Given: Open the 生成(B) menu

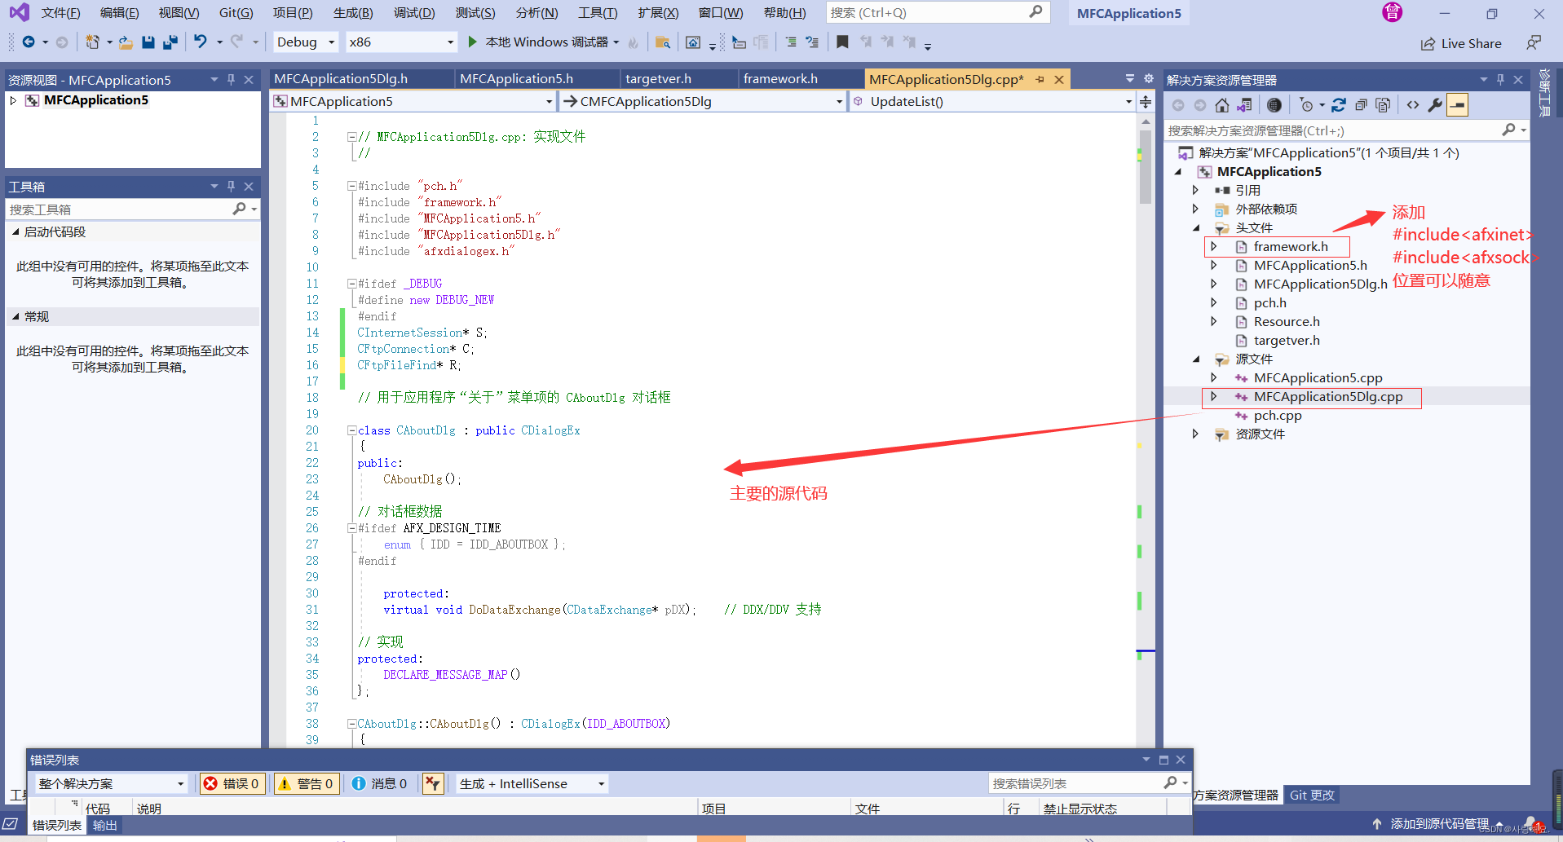Looking at the screenshot, I should pos(353,12).
